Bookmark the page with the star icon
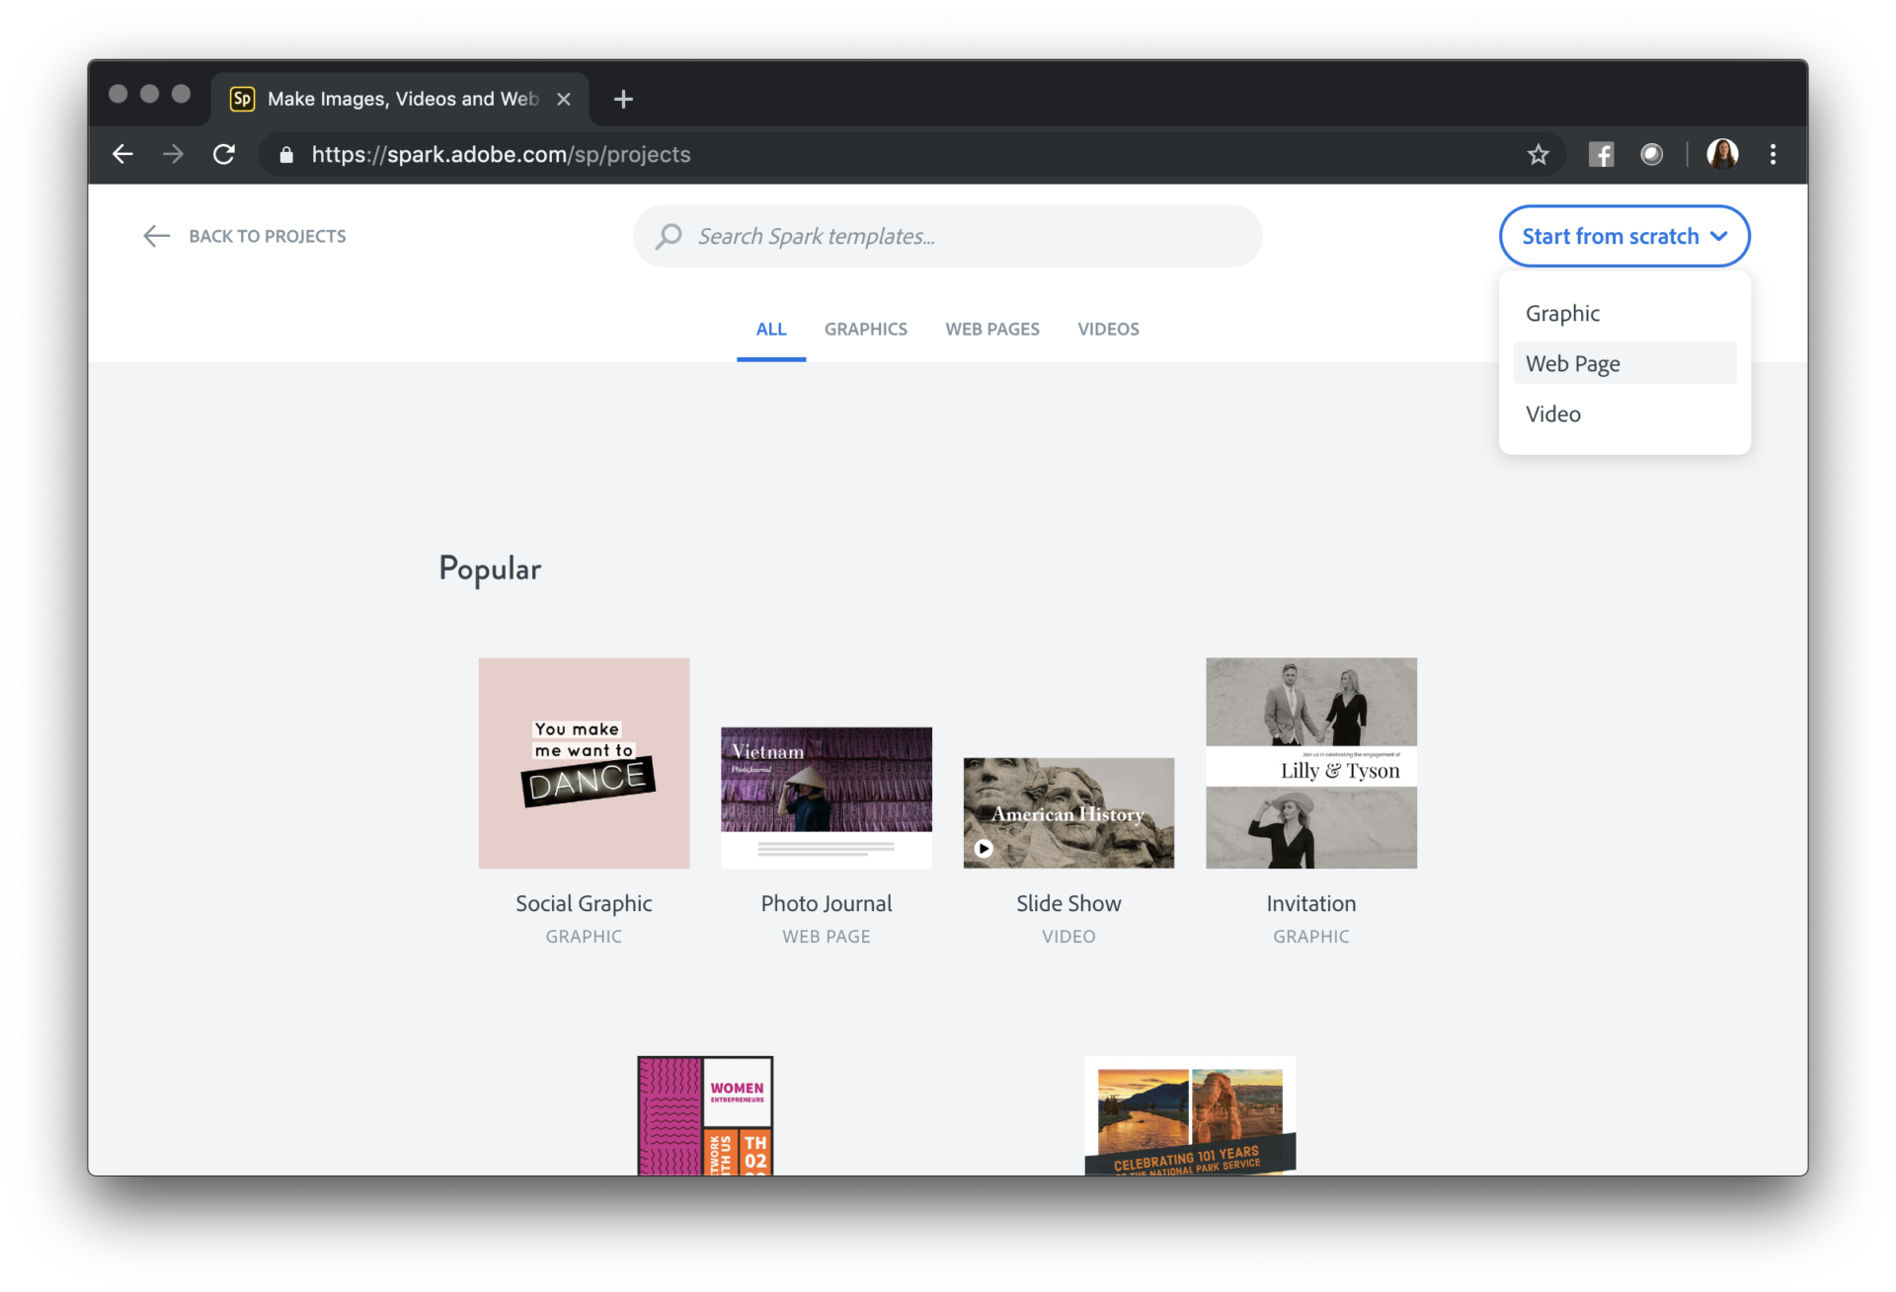 [1538, 155]
